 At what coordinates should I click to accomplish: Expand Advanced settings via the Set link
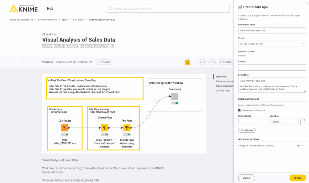coord(298,145)
